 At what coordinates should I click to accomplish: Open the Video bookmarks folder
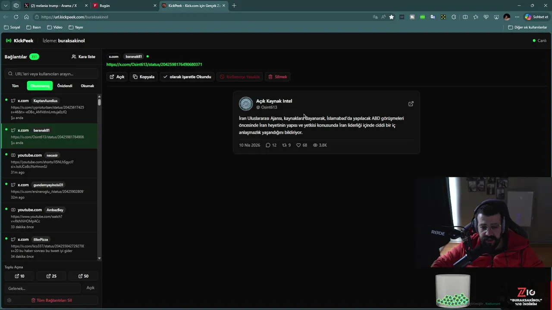[x=55, y=27]
